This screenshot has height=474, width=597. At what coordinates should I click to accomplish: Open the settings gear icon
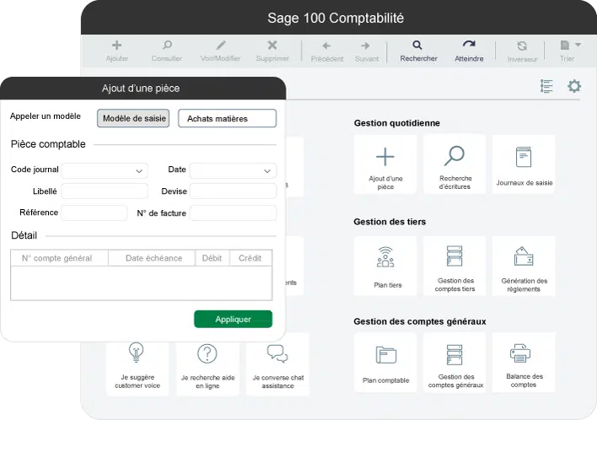pos(574,86)
